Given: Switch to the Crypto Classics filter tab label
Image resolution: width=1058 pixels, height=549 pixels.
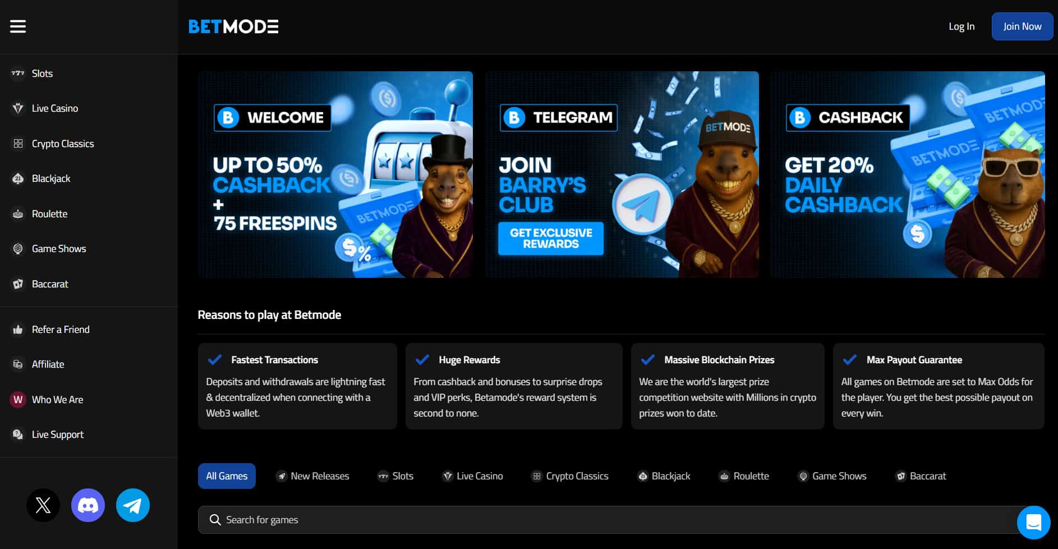Looking at the screenshot, I should pos(577,476).
